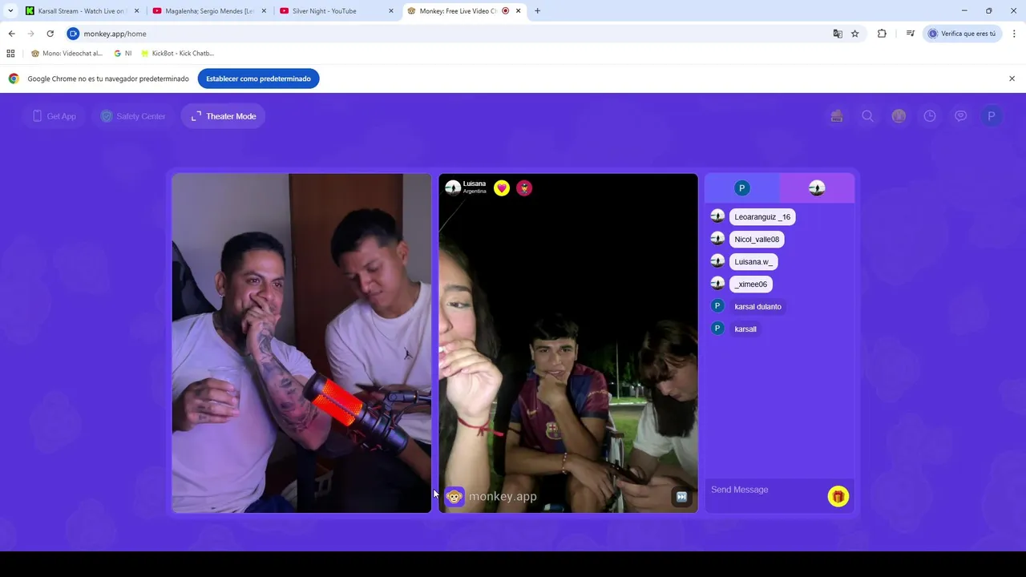Open the translate page icon
This screenshot has height=577, width=1026.
[838, 34]
